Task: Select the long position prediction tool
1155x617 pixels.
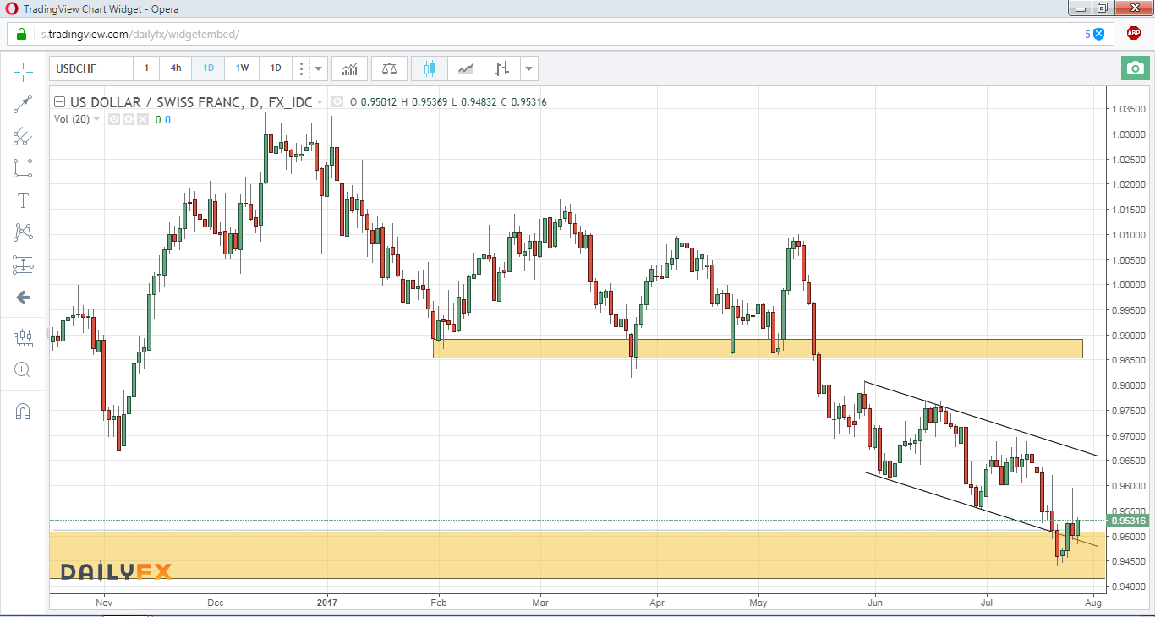Action: click(x=23, y=265)
